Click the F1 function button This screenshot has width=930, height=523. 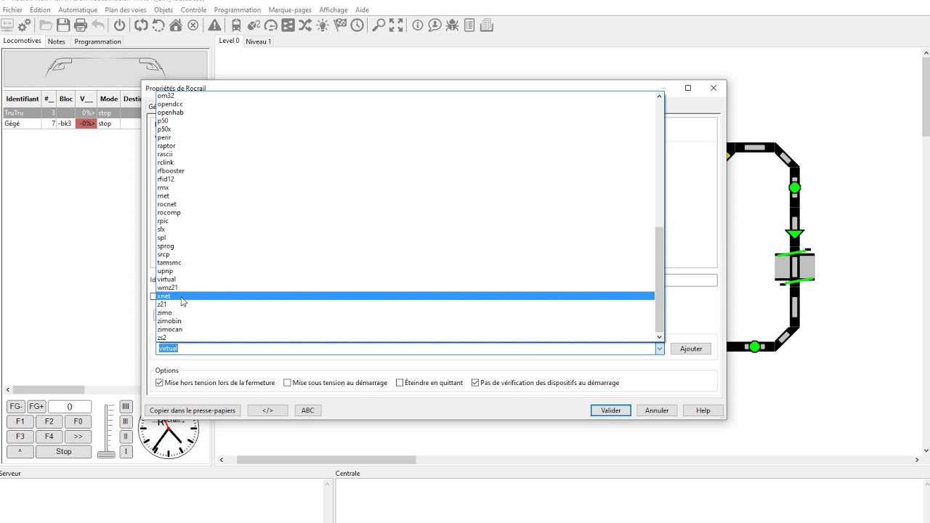[20, 421]
